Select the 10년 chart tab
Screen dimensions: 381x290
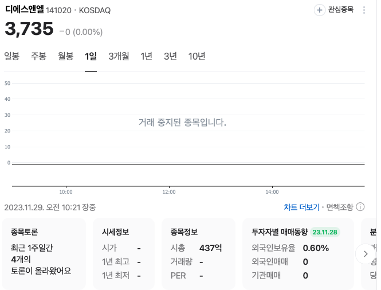pyautogui.click(x=197, y=56)
